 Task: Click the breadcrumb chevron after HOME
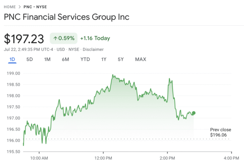[x=19, y=7]
